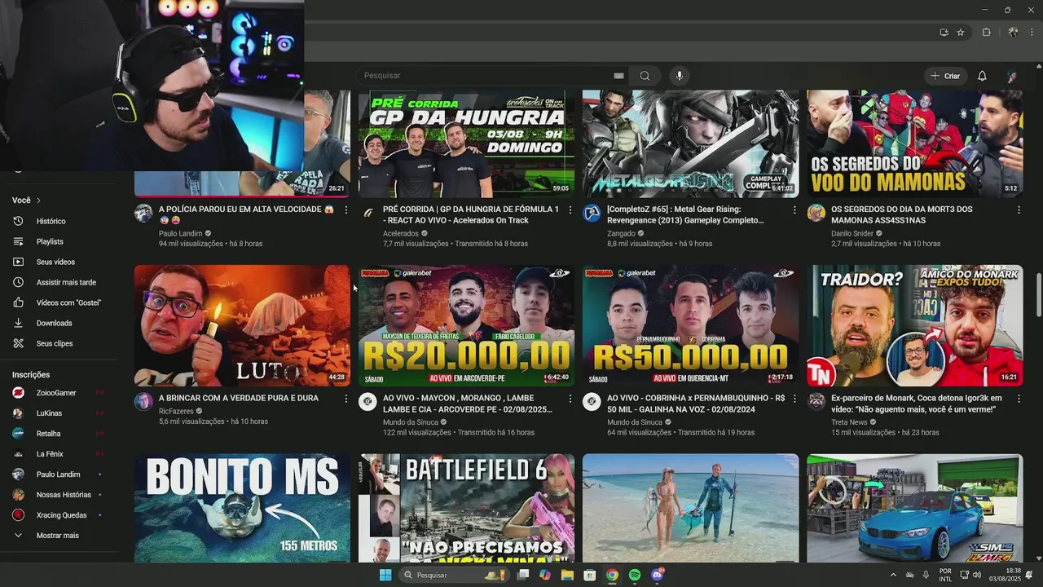
Task: Open Copilot from the taskbar
Action: (x=545, y=575)
